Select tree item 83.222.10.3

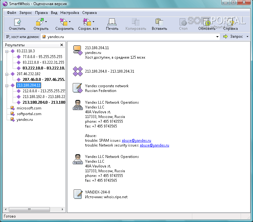click(26, 51)
